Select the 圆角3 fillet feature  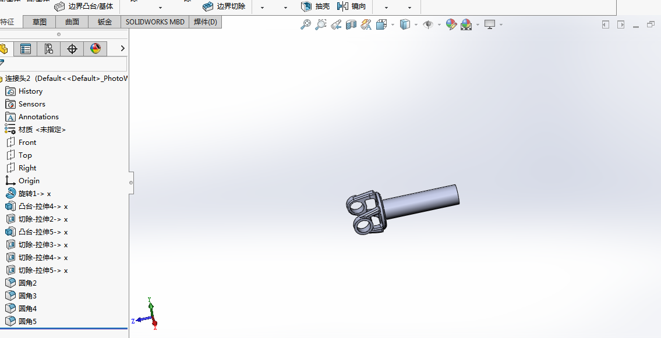21,296
